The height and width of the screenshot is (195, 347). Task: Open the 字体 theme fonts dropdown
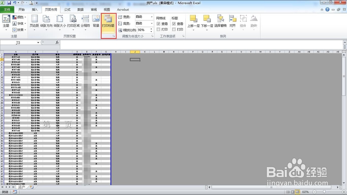(19, 24)
